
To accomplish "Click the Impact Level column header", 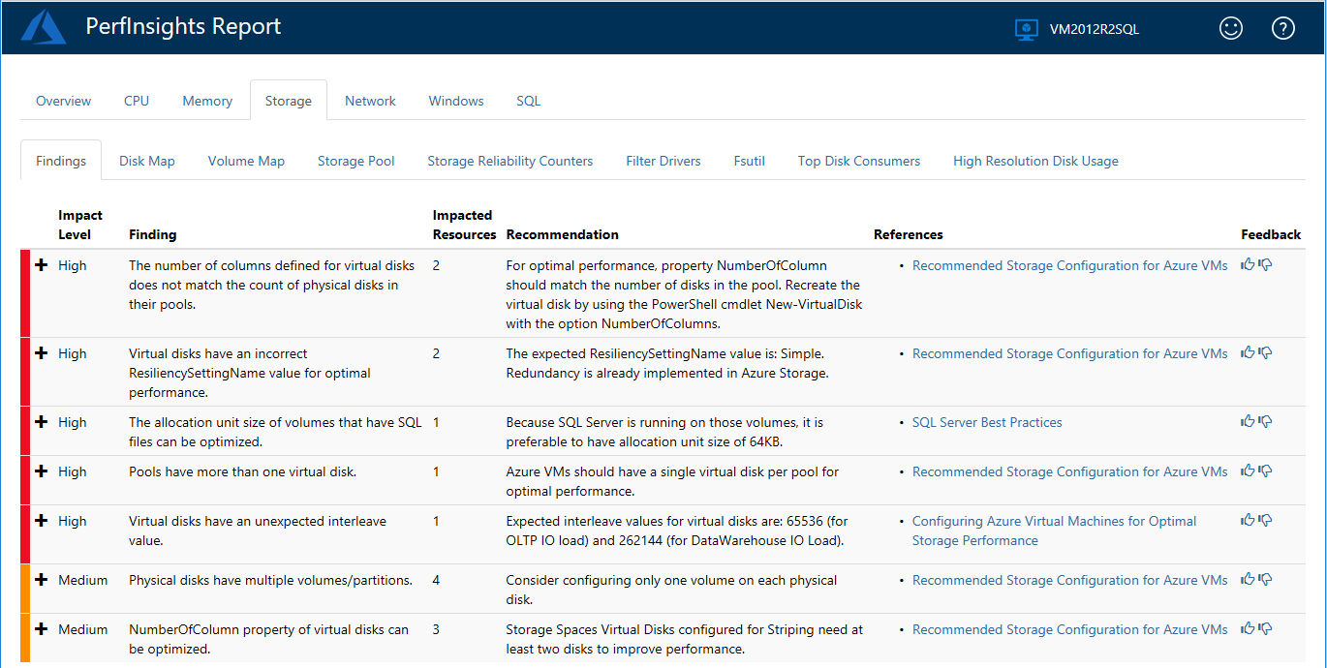I will [x=80, y=225].
